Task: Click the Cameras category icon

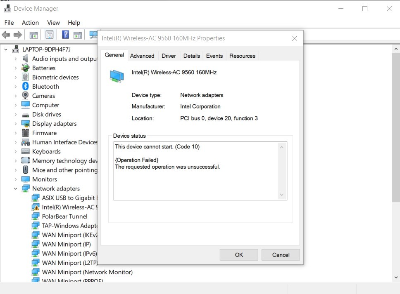Action: point(25,95)
